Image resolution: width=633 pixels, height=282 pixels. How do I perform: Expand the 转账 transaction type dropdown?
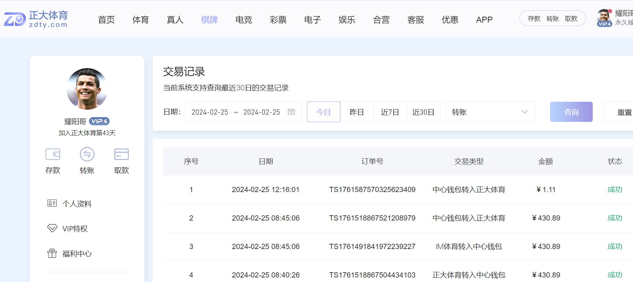(x=490, y=112)
